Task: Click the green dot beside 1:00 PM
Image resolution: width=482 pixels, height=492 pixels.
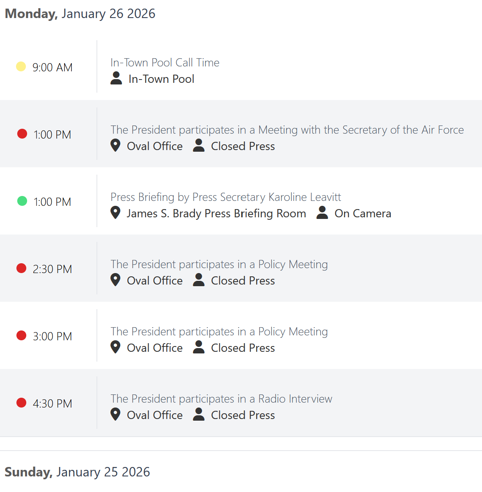Action: [22, 201]
